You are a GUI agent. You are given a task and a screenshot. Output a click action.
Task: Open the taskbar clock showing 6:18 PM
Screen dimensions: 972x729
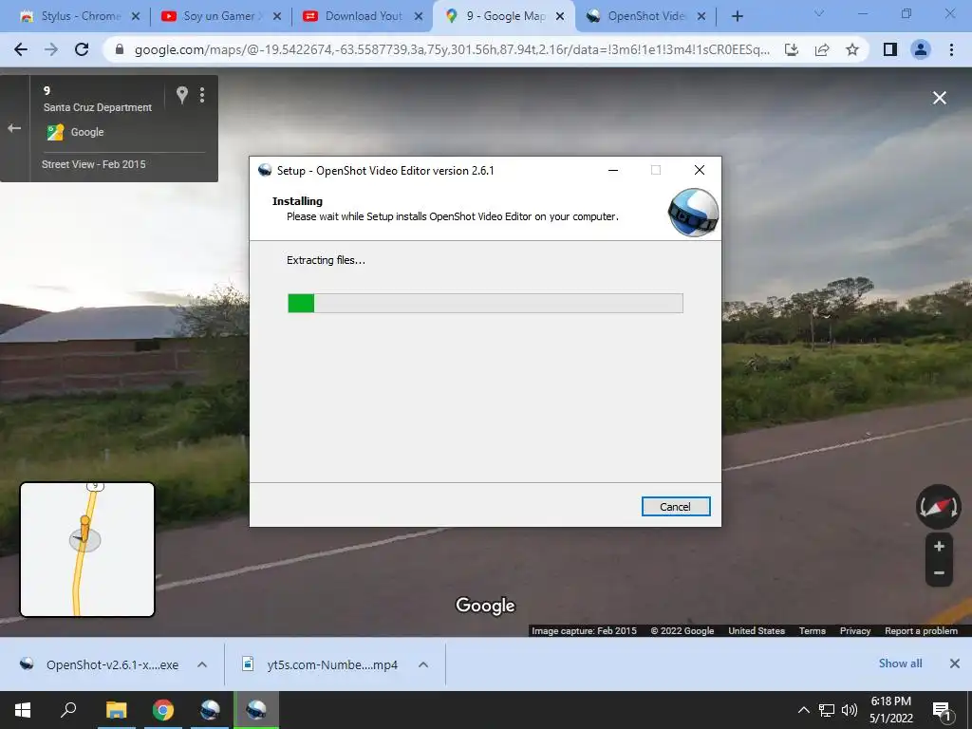(x=890, y=710)
